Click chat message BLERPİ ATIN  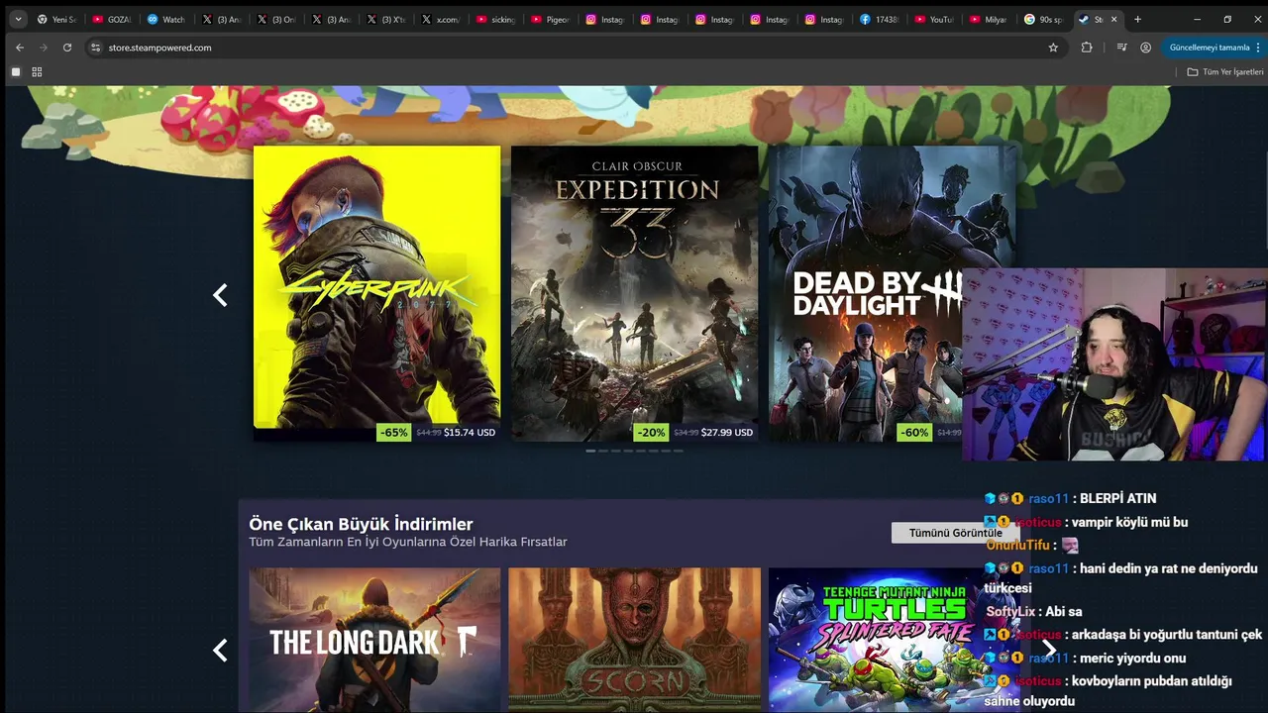[x=1117, y=498]
